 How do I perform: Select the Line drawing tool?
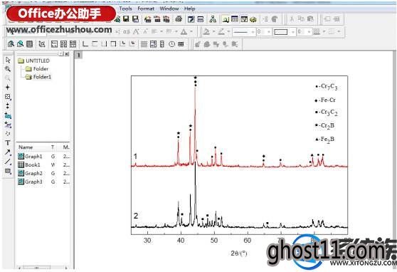[x=8, y=162]
